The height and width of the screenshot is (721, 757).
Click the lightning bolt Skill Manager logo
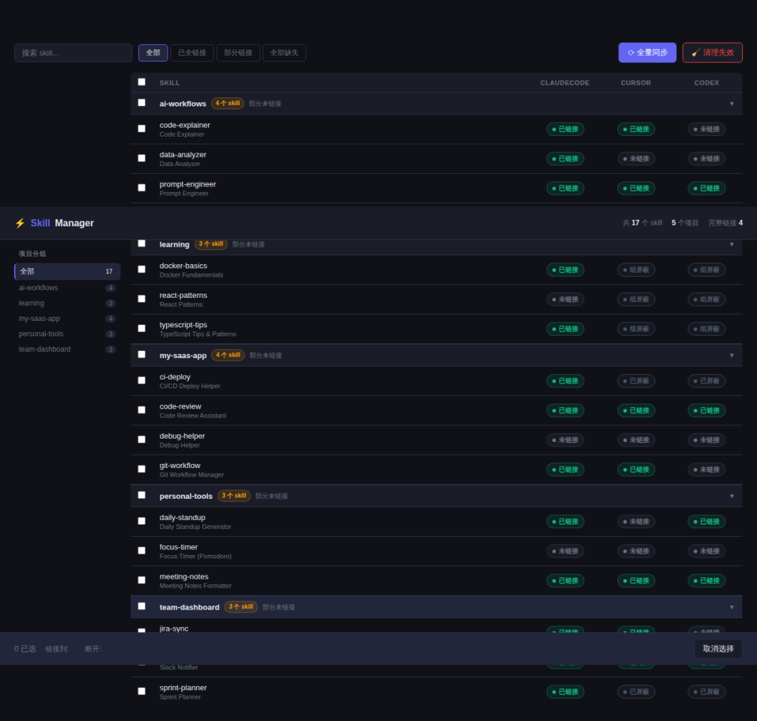click(54, 223)
